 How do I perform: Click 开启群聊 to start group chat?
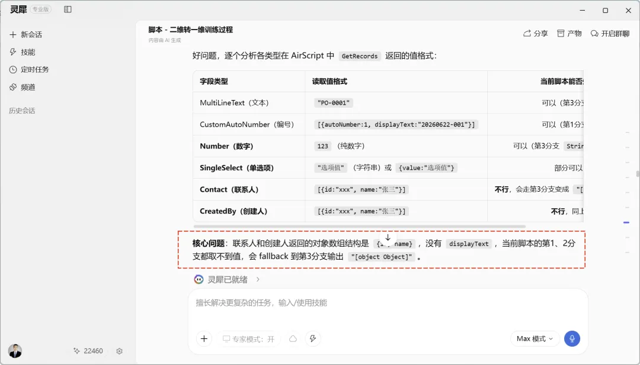pos(610,33)
